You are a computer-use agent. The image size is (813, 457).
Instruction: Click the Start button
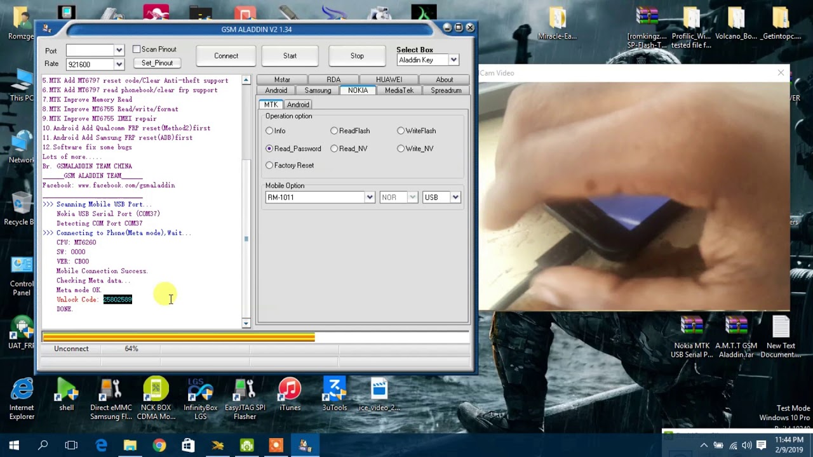pos(290,56)
